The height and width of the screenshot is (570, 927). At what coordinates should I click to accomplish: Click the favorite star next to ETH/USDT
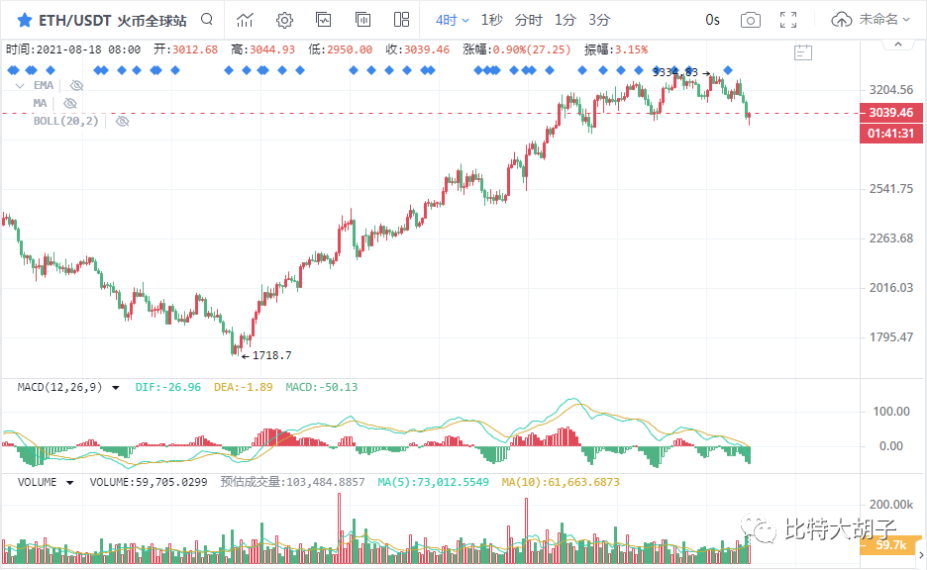pyautogui.click(x=24, y=19)
